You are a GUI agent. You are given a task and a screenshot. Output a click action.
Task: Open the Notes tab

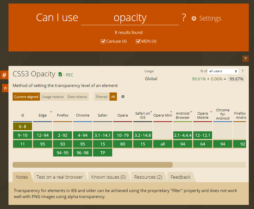point(22,177)
